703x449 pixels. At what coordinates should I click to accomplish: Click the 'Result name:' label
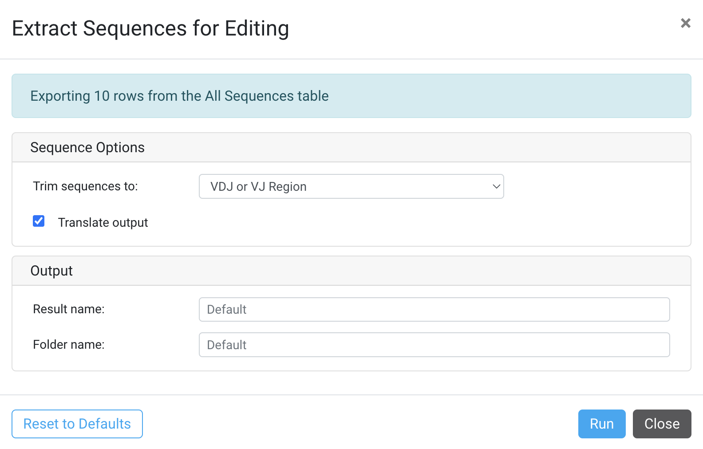point(69,309)
